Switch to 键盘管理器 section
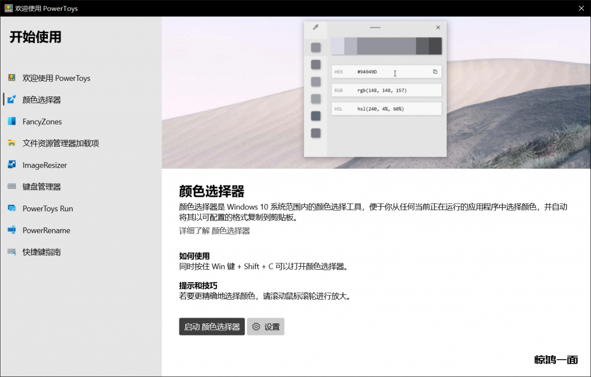Image resolution: width=591 pixels, height=377 pixels. [42, 186]
